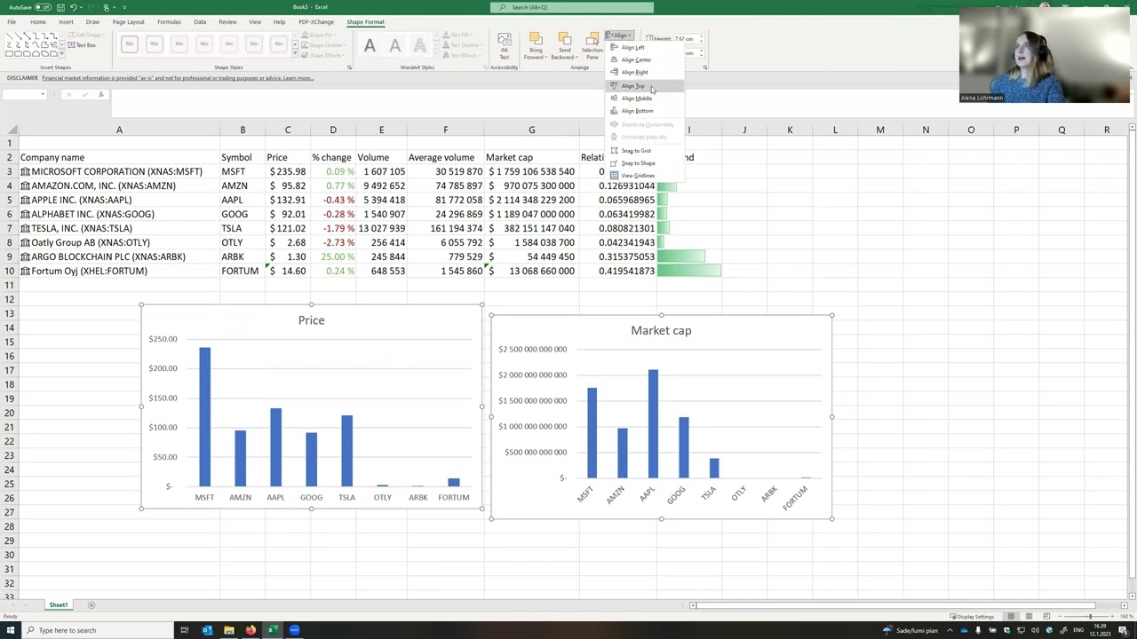Open Bring Forward dropdown arrow

click(x=547, y=58)
